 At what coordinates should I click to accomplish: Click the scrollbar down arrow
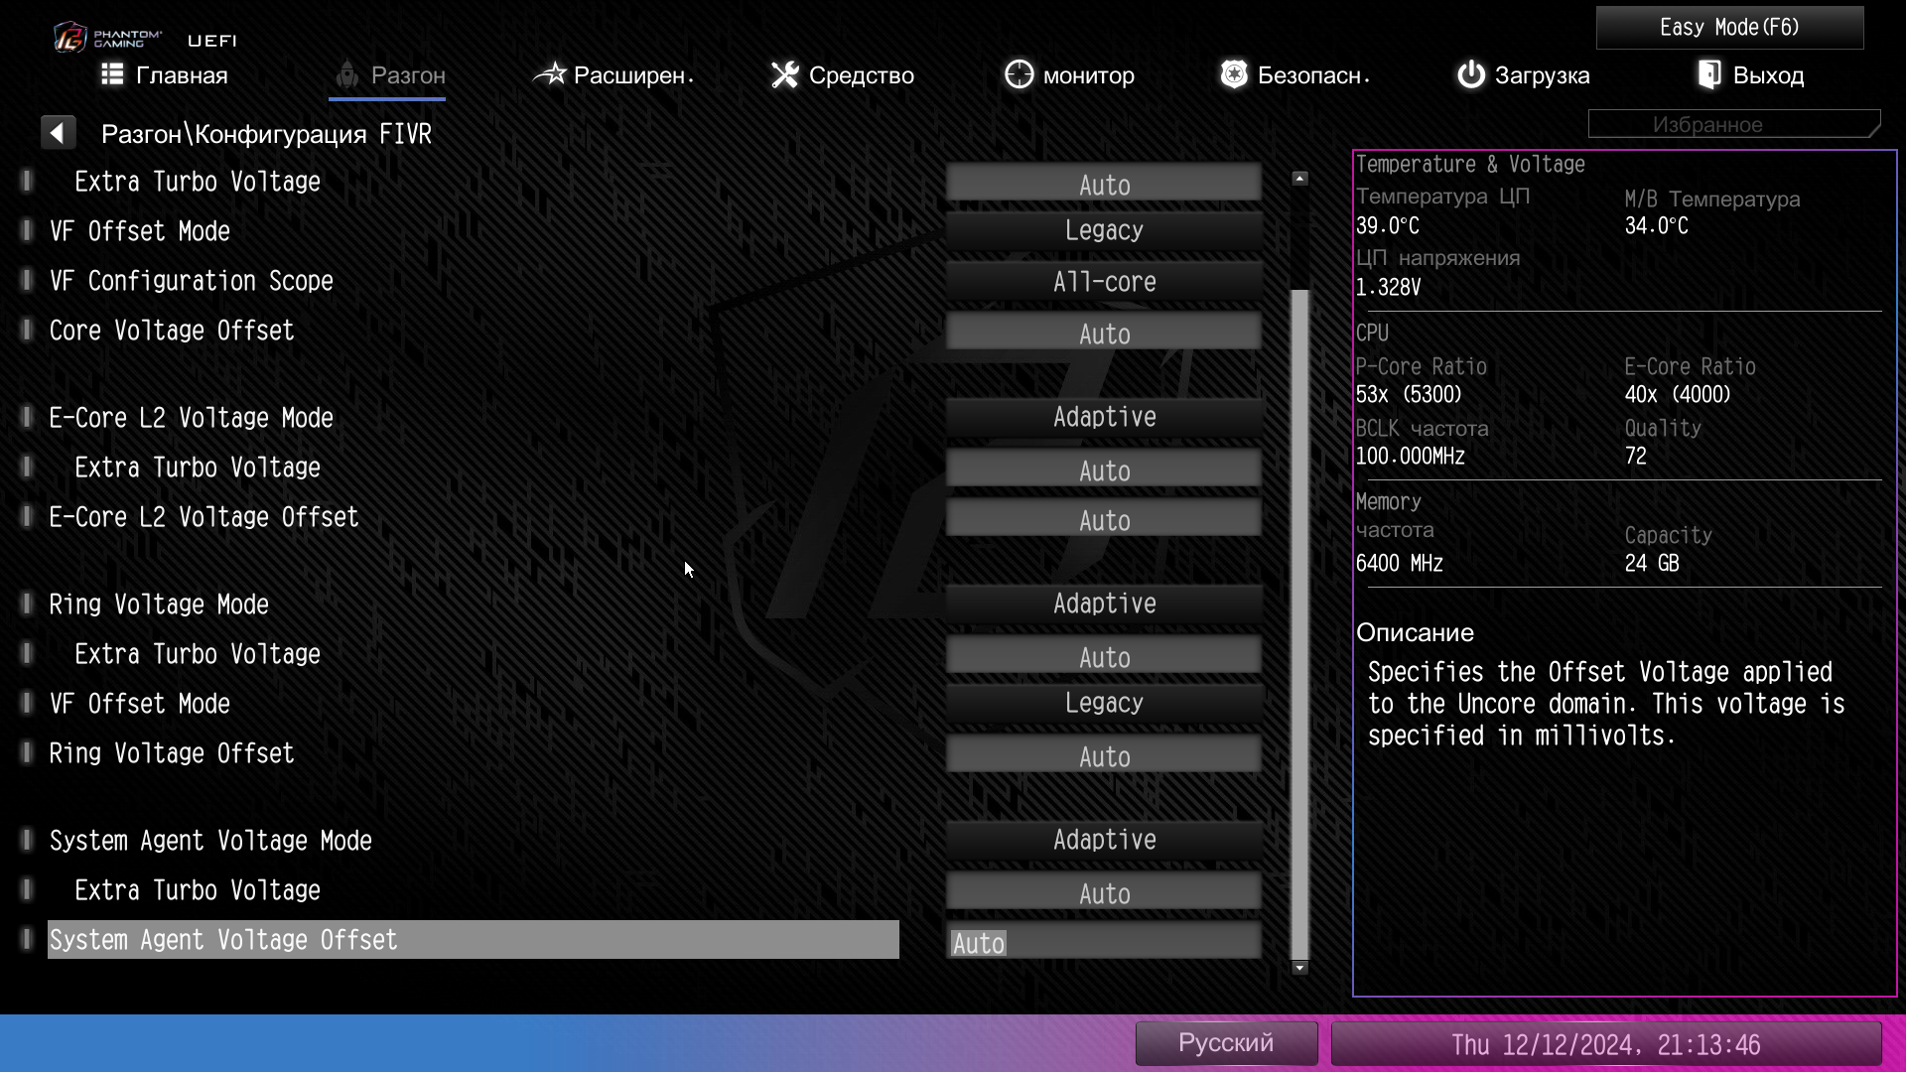1299,968
